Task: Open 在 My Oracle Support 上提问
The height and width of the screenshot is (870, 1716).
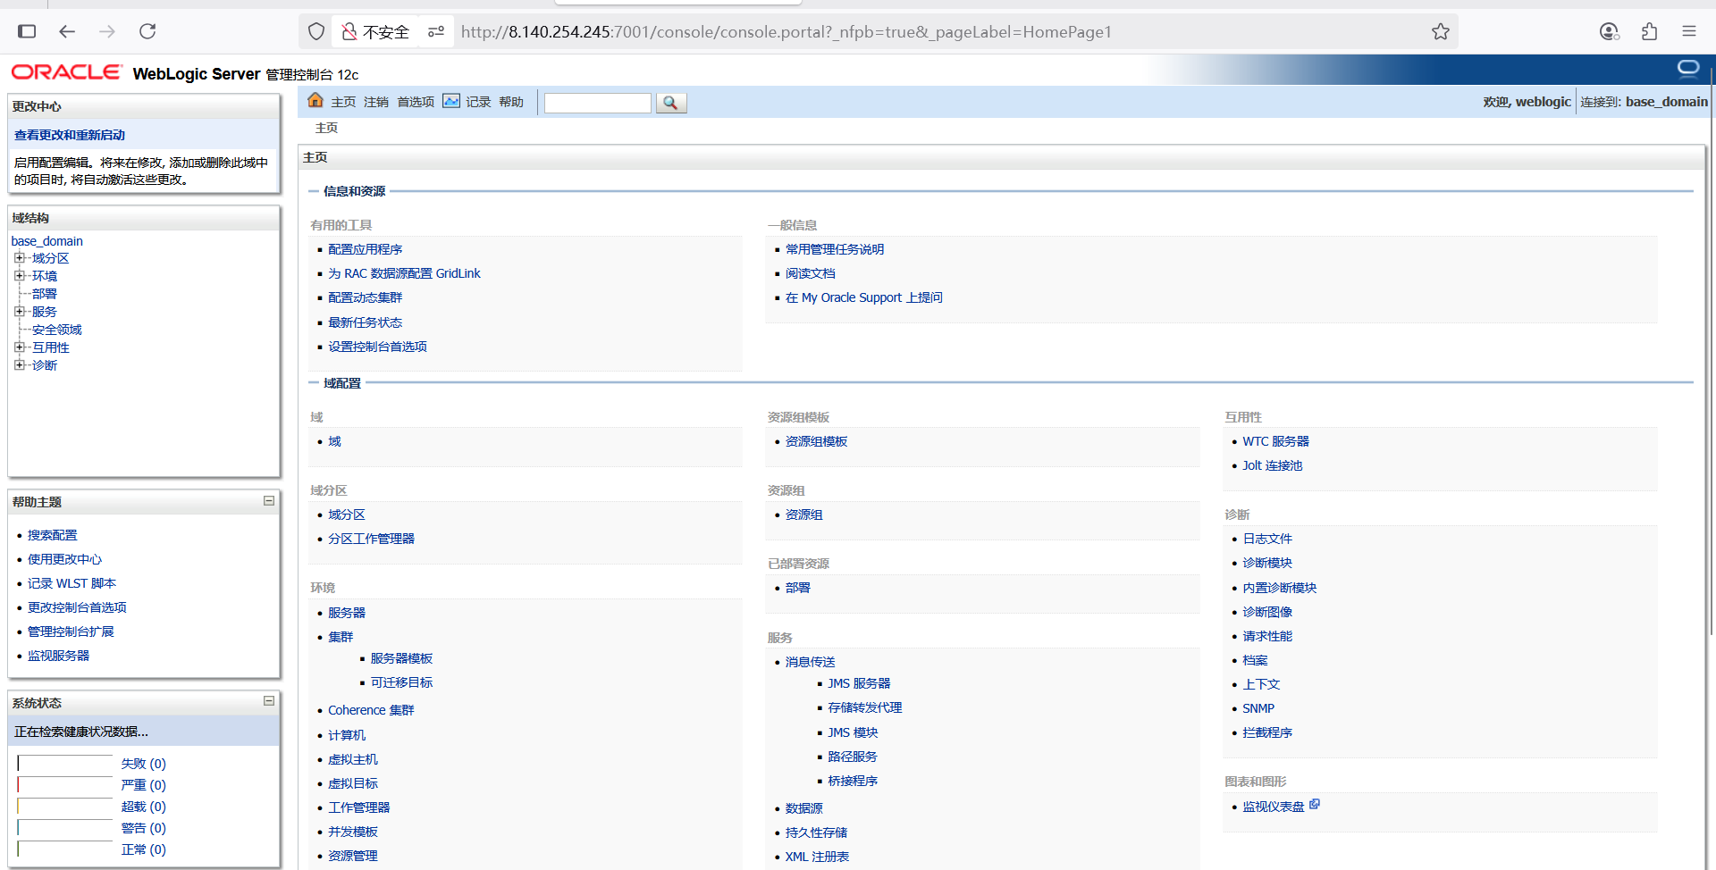Action: [x=864, y=297]
